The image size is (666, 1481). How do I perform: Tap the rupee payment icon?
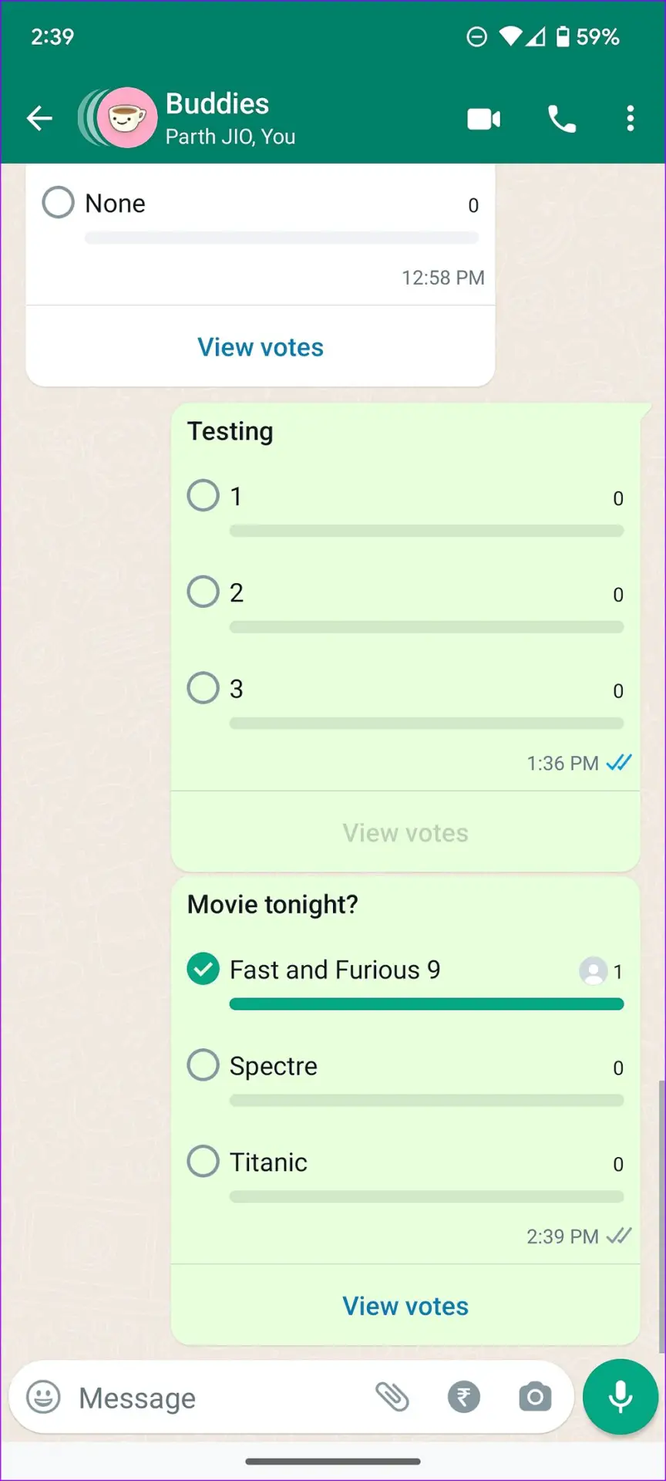click(x=463, y=1397)
